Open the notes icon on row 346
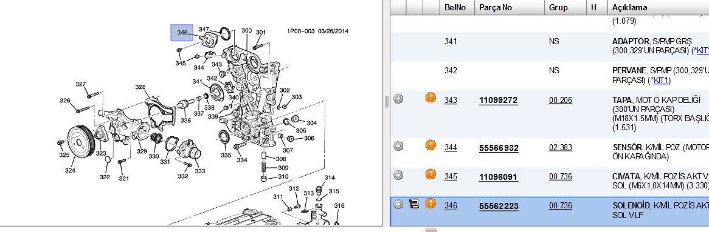Screen dimensions: 709x232 click(x=413, y=204)
